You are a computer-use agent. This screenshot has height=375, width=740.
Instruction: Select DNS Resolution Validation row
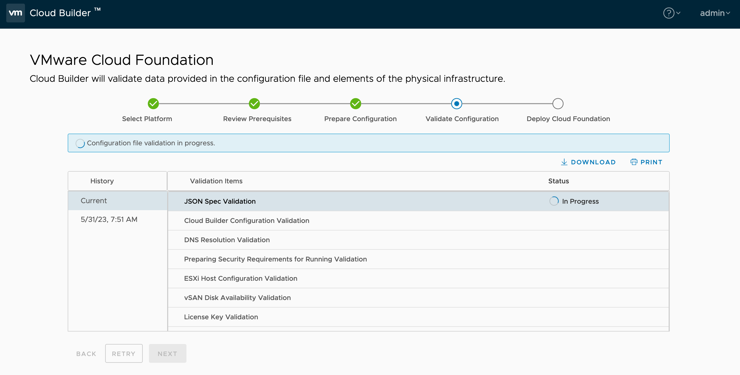418,240
